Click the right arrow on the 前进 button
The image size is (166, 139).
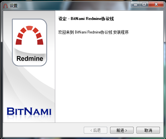pyautogui.click(x=126, y=131)
